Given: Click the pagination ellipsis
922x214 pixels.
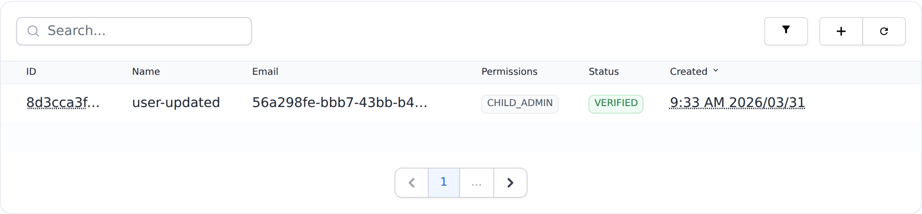Looking at the screenshot, I should (x=476, y=183).
